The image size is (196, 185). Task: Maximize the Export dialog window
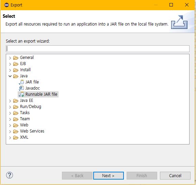coord(171,5)
